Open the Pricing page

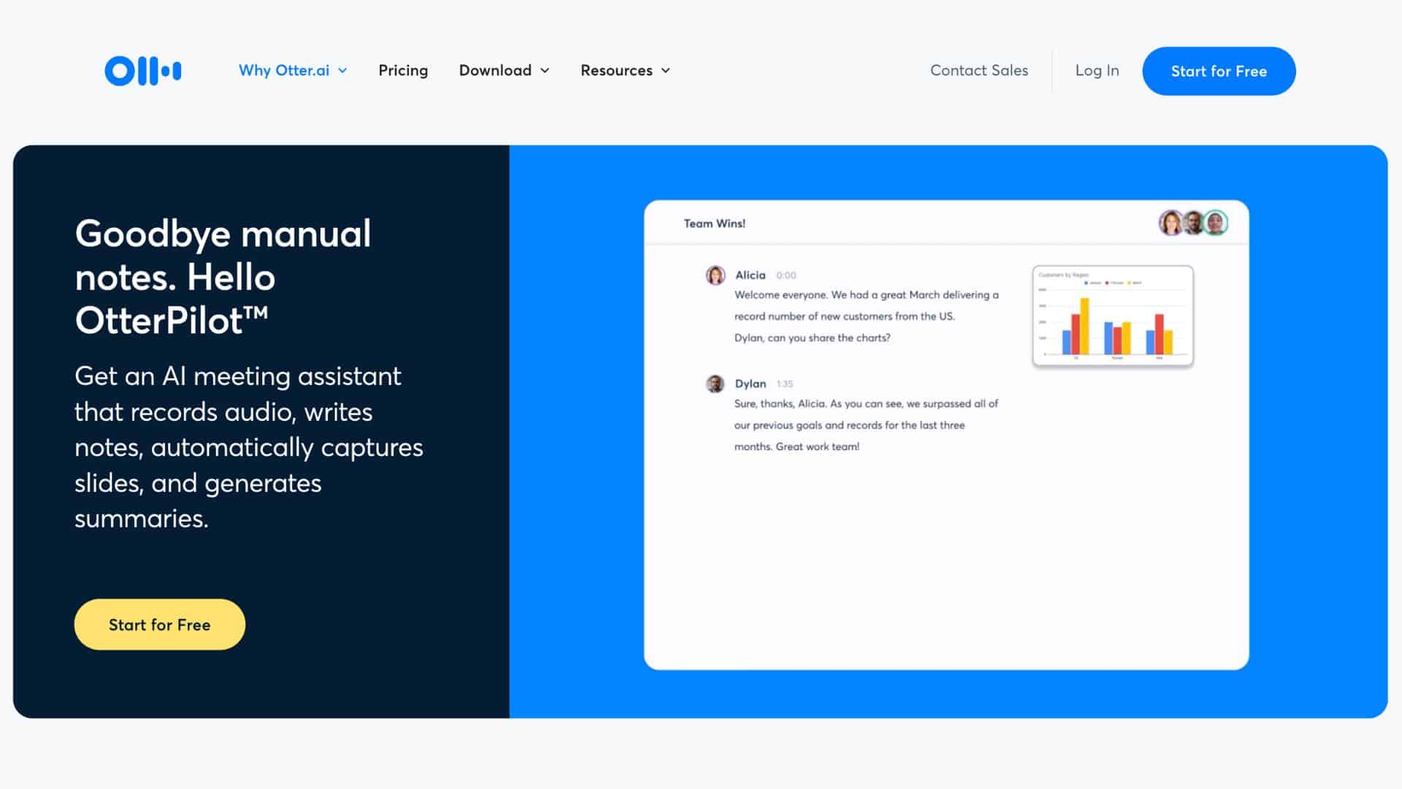pyautogui.click(x=403, y=70)
